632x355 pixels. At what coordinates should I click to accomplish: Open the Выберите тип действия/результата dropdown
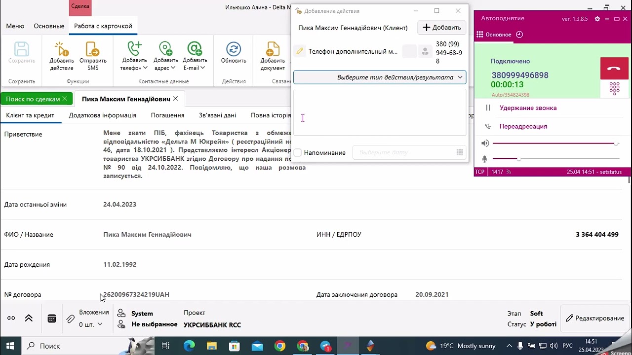coord(380,77)
